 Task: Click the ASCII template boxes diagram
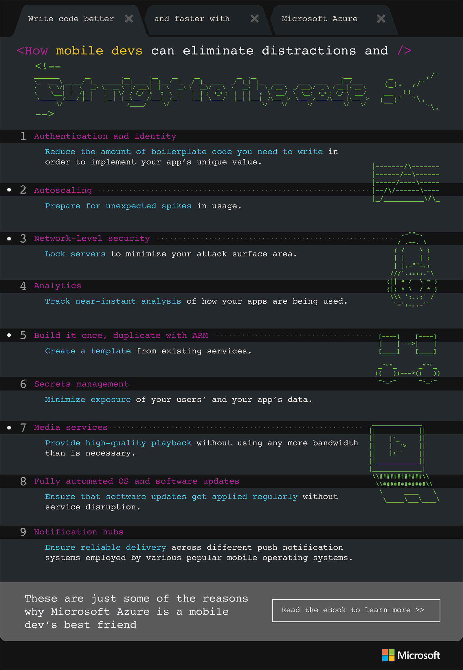point(408,344)
